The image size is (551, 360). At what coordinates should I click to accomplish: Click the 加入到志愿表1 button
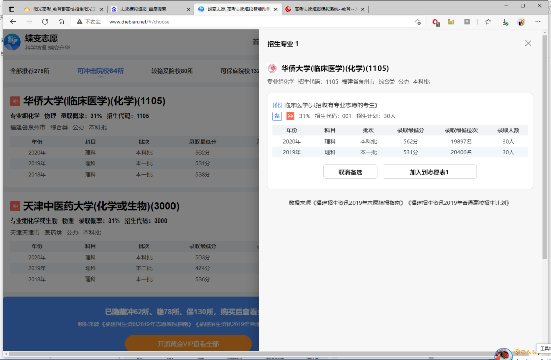click(x=429, y=172)
